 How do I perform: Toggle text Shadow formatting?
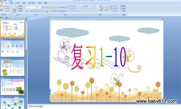click(x=37, y=11)
